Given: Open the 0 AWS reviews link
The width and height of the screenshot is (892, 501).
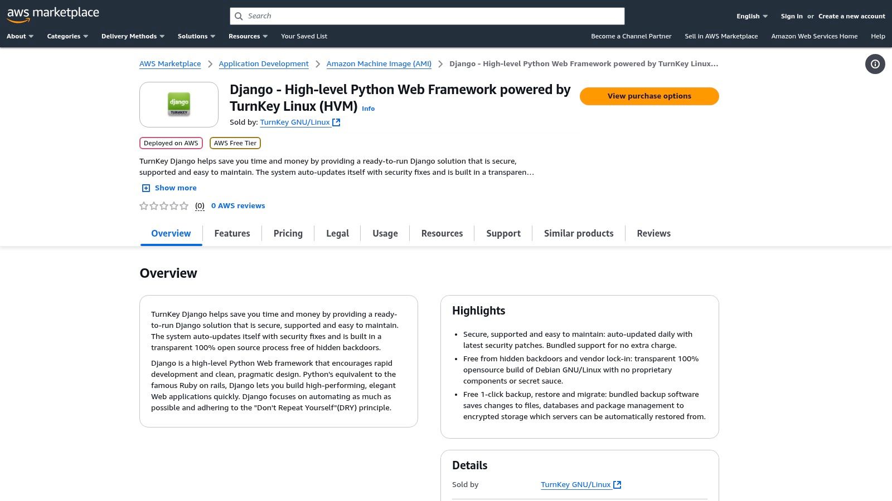Looking at the screenshot, I should (x=238, y=206).
